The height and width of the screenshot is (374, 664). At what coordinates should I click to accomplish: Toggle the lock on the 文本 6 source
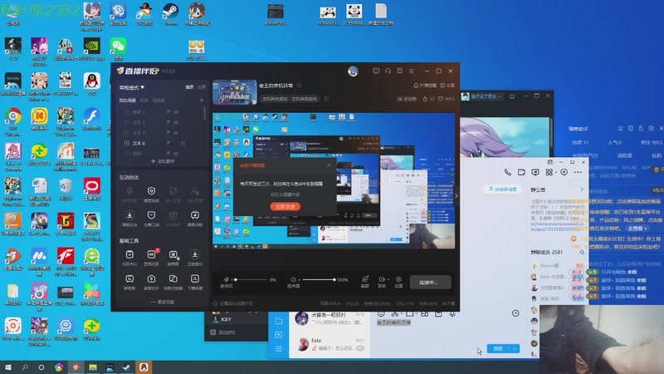pyautogui.click(x=183, y=143)
